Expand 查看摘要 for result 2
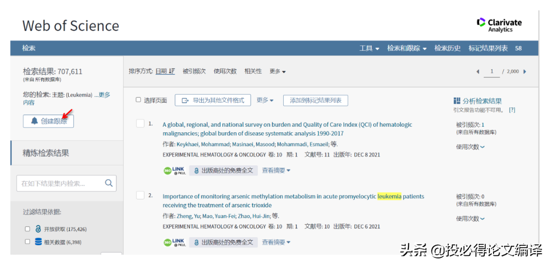550x265 pixels. [277, 242]
